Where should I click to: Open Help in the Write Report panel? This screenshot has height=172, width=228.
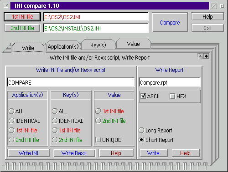point(185,153)
